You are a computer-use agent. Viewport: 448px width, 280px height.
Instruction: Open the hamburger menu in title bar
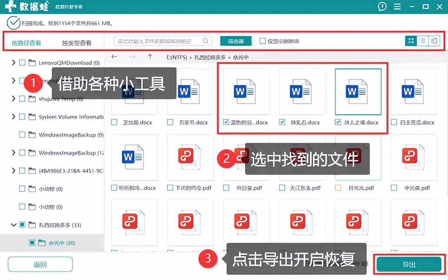(397, 6)
